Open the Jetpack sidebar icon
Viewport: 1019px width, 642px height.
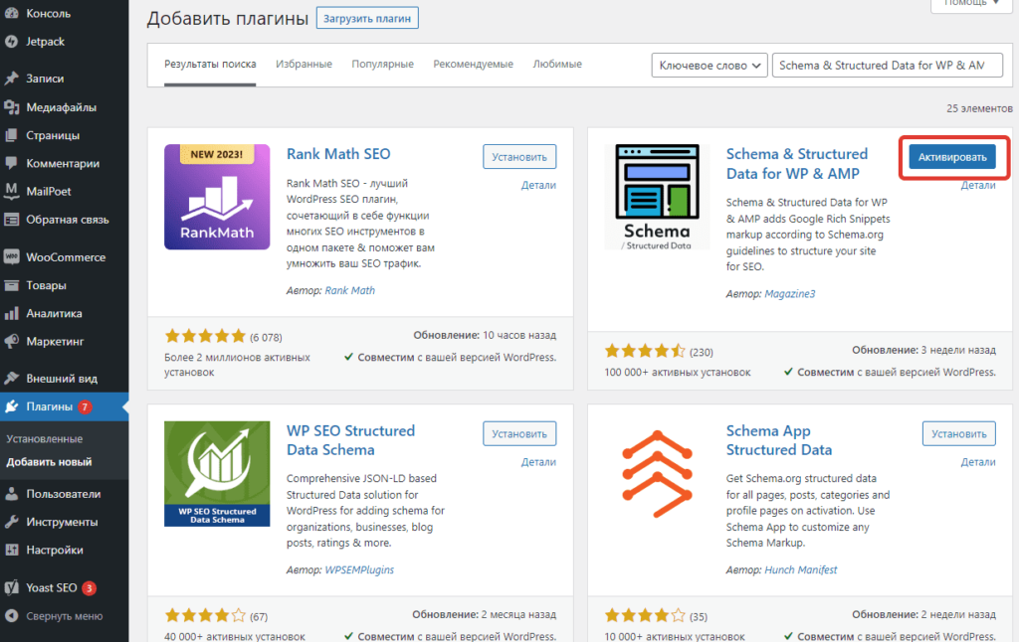pyautogui.click(x=11, y=42)
